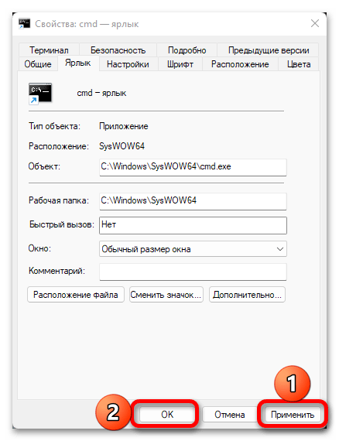Select the Предыдущие версии tab

[269, 50]
